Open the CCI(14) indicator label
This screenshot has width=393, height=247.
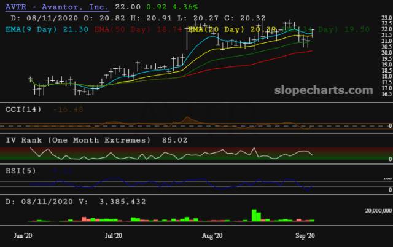(24, 109)
